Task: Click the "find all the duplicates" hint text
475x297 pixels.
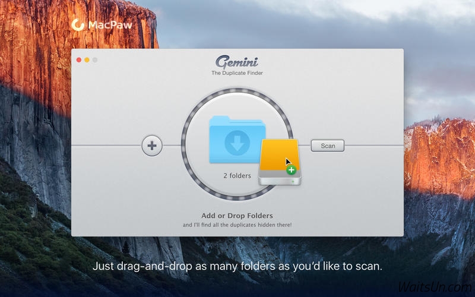Action: [x=237, y=225]
